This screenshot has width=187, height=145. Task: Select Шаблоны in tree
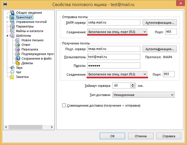(23, 36)
